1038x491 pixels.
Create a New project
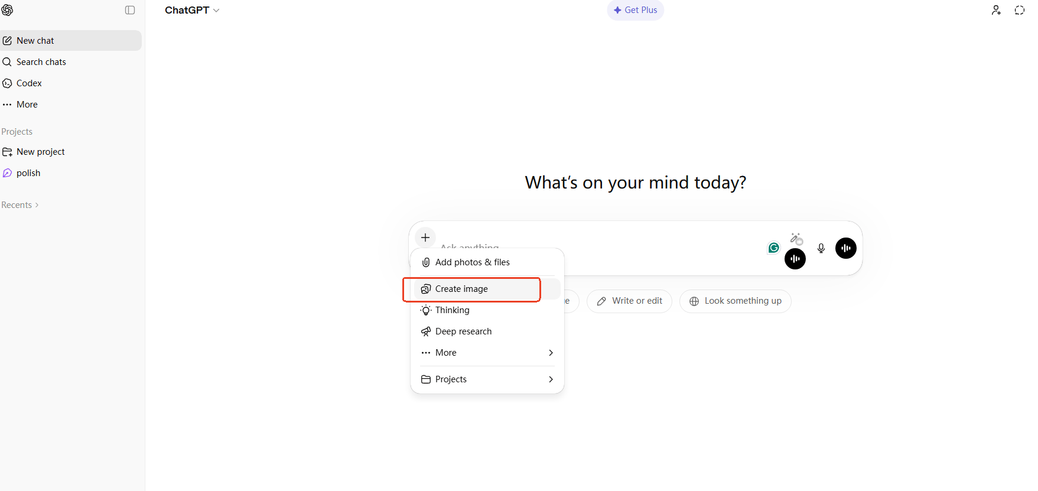pyautogui.click(x=40, y=152)
